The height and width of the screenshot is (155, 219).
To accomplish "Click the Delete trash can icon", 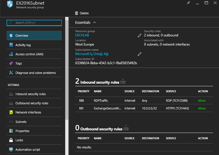I will [x=76, y=13].
